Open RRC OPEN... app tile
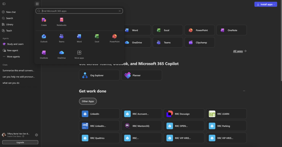282x147 pixels. [x=184, y=126]
